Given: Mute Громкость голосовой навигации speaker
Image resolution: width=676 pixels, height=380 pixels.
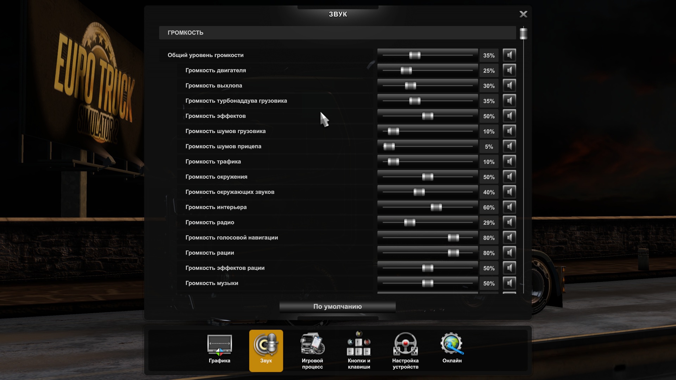Looking at the screenshot, I should point(509,237).
